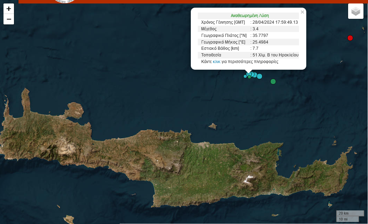368x224 pixels.
Task: Click the rightmost large cyan cluster marker
Action: 260,76
